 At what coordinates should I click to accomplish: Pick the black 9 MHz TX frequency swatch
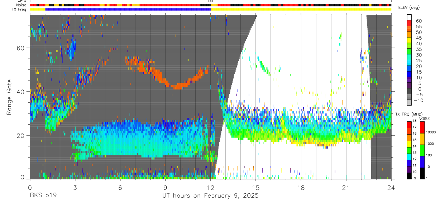coord(409,176)
